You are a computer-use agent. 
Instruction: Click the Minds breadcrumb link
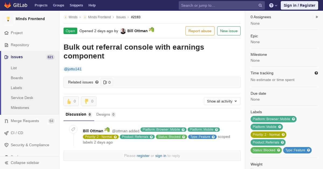(73, 17)
